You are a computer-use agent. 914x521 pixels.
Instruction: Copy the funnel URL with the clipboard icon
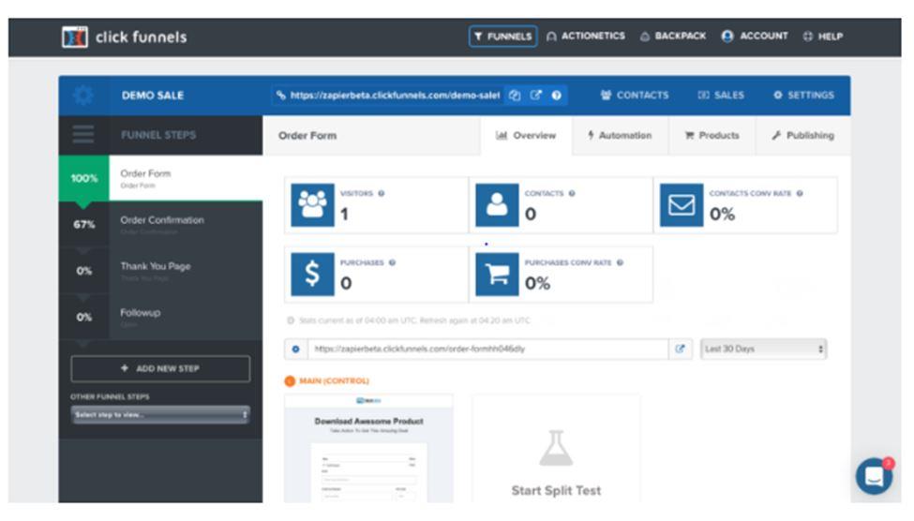click(515, 96)
